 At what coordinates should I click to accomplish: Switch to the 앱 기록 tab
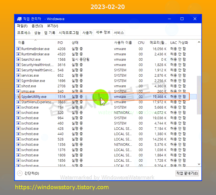point(50,33)
